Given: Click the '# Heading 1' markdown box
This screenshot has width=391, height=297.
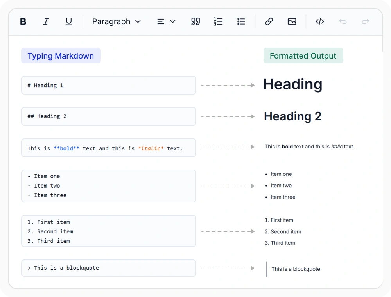Looking at the screenshot, I should coord(109,85).
